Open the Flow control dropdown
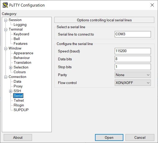This screenshot has width=158, height=143. click(x=133, y=83)
